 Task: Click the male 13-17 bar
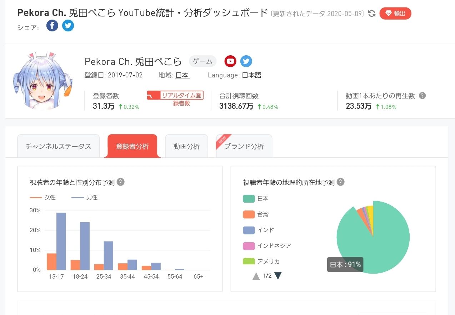tap(61, 241)
